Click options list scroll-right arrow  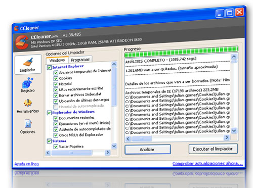(107, 153)
